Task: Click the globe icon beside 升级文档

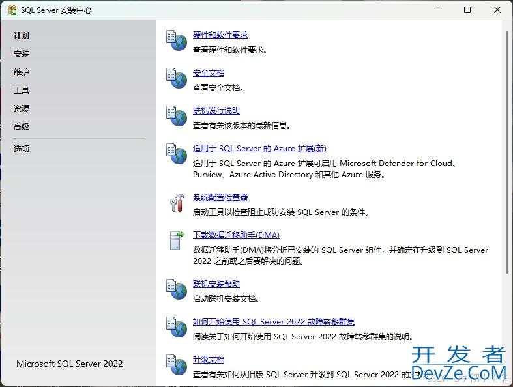Action: [x=177, y=364]
